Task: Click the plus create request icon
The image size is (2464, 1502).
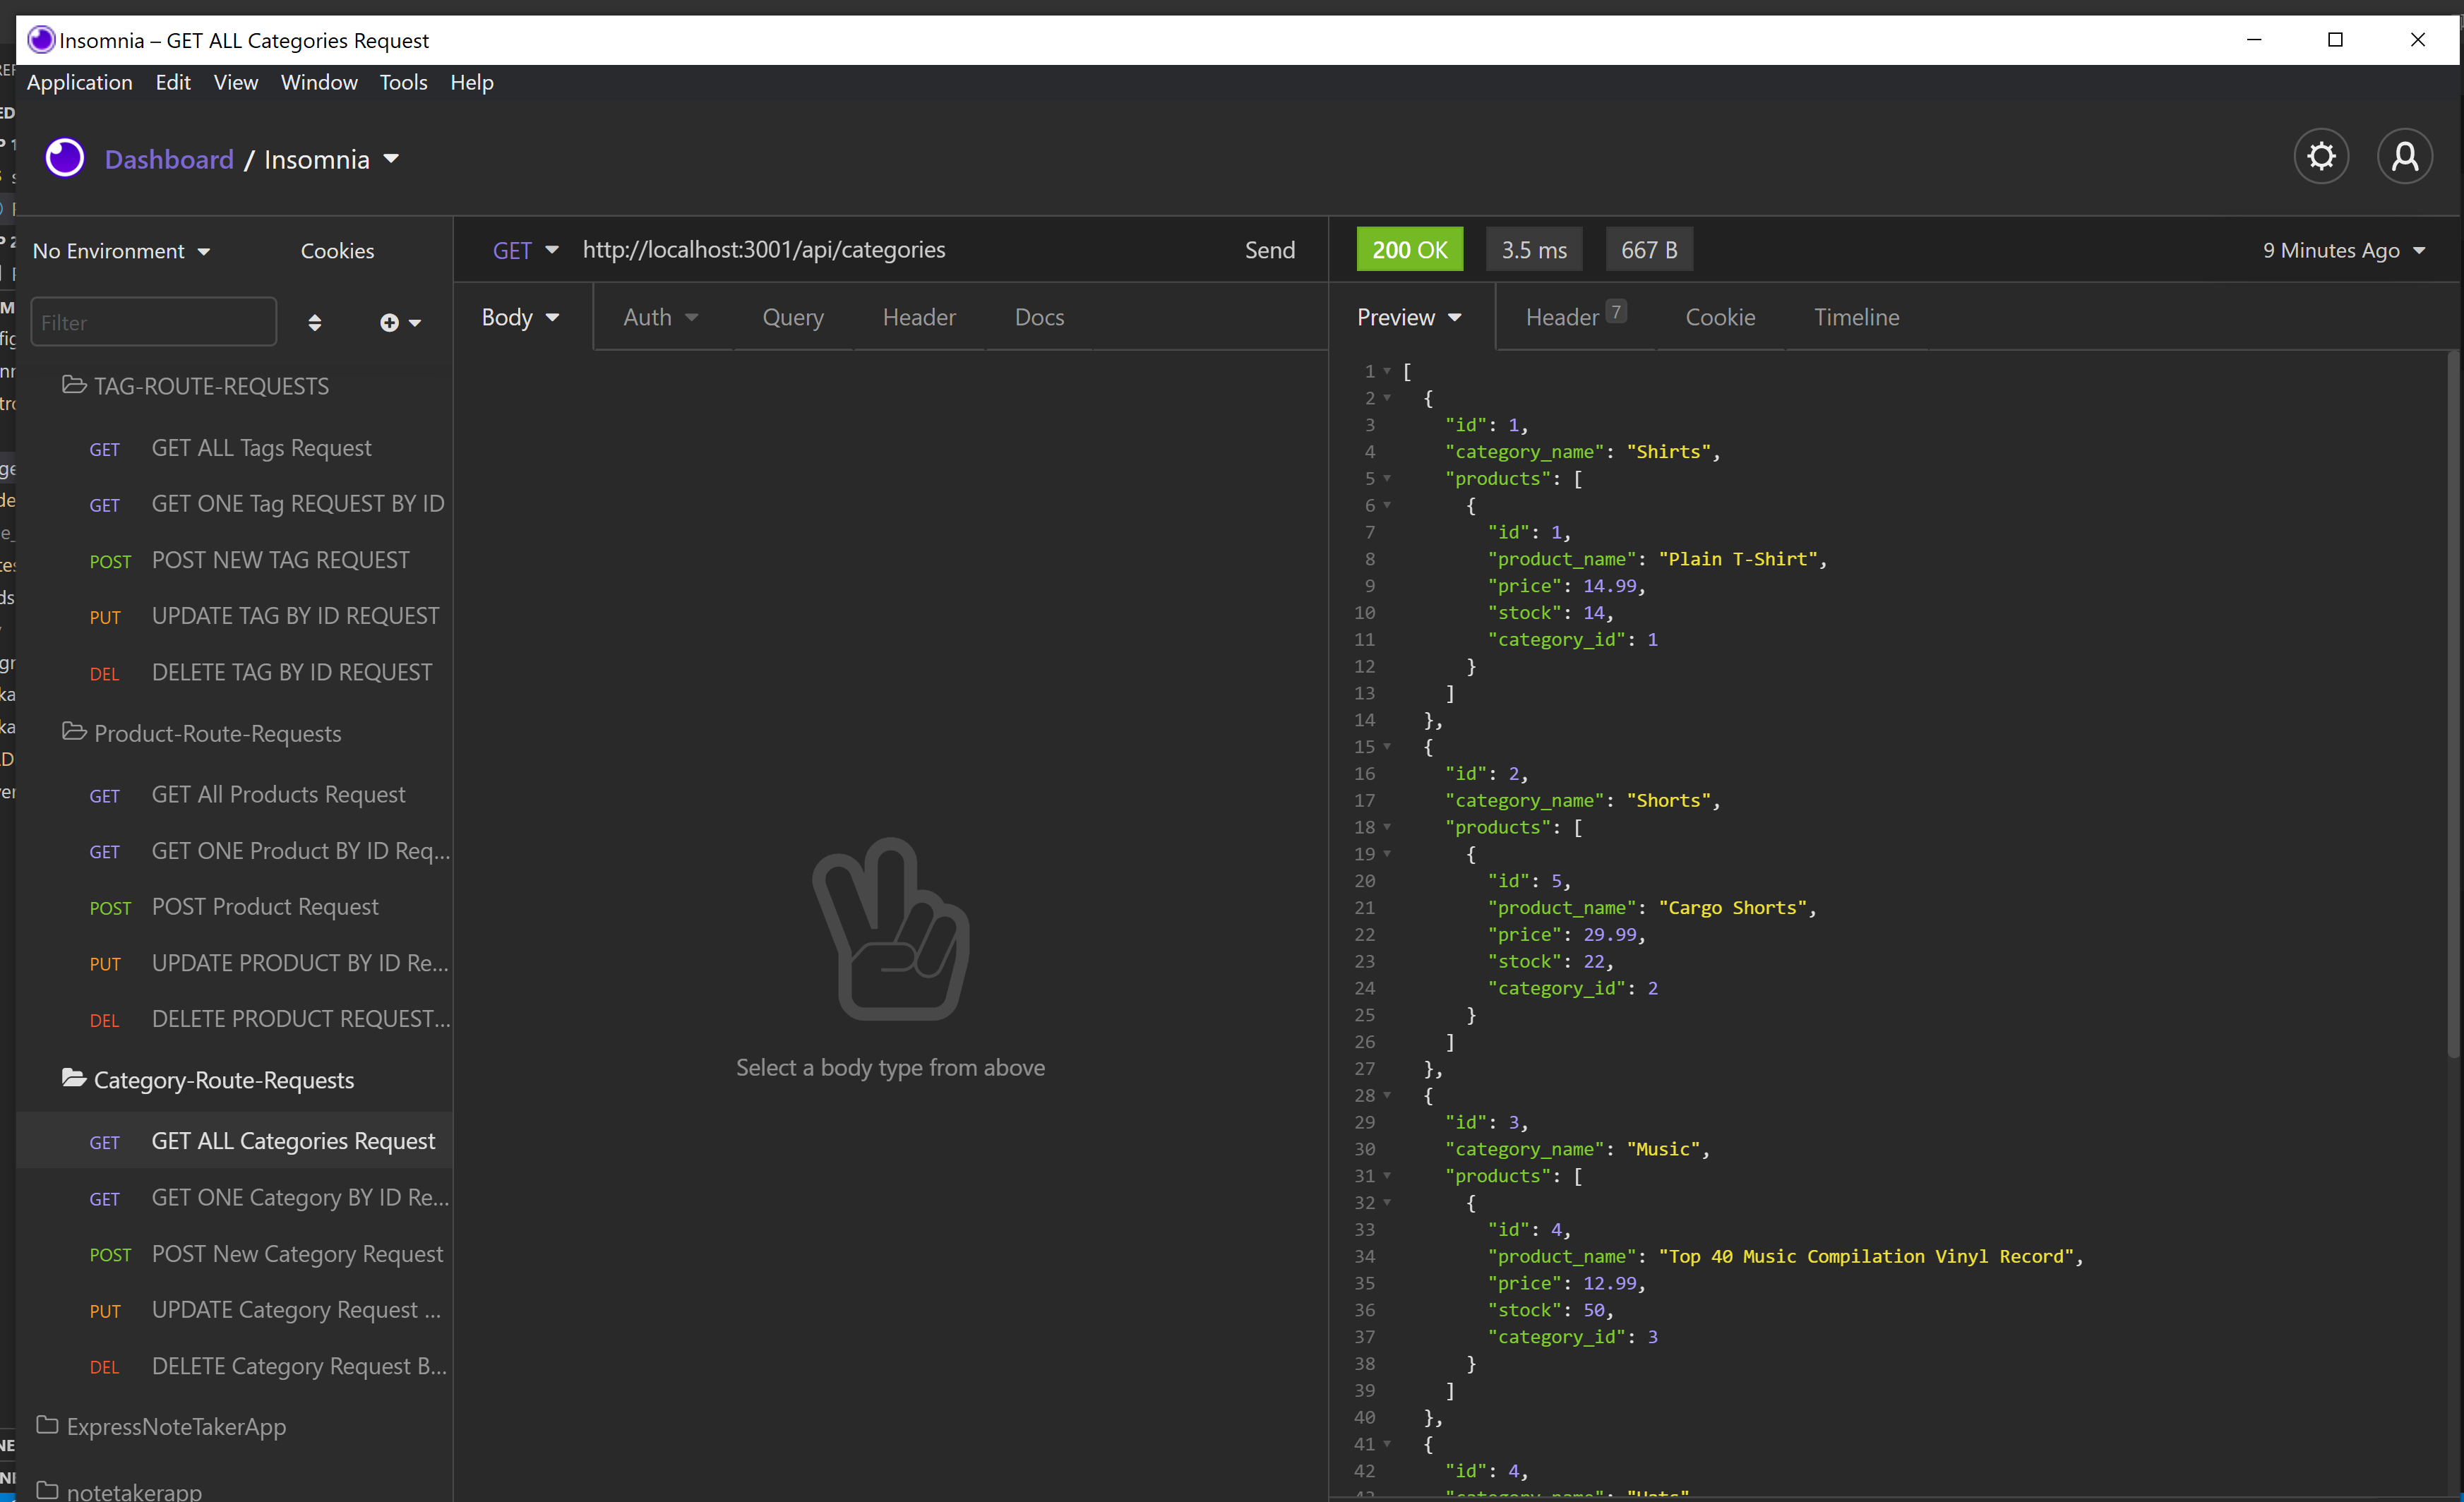Action: click(390, 323)
